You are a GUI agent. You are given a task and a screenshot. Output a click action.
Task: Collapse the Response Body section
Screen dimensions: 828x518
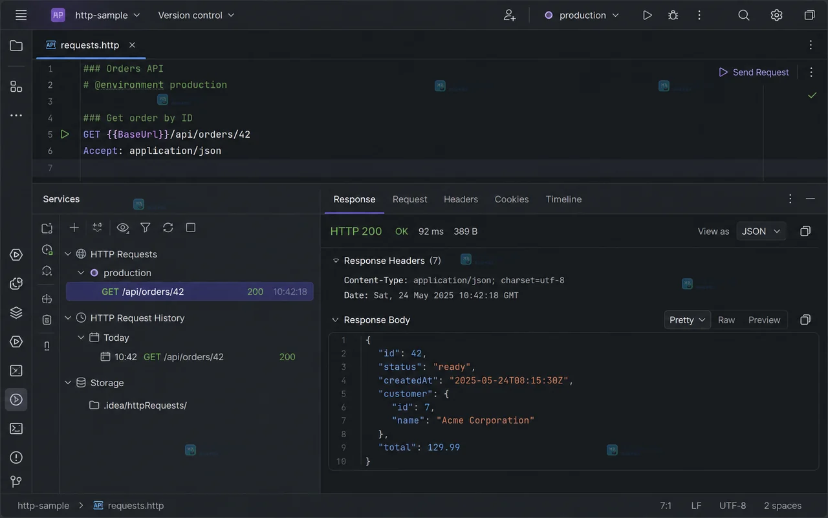tap(335, 319)
